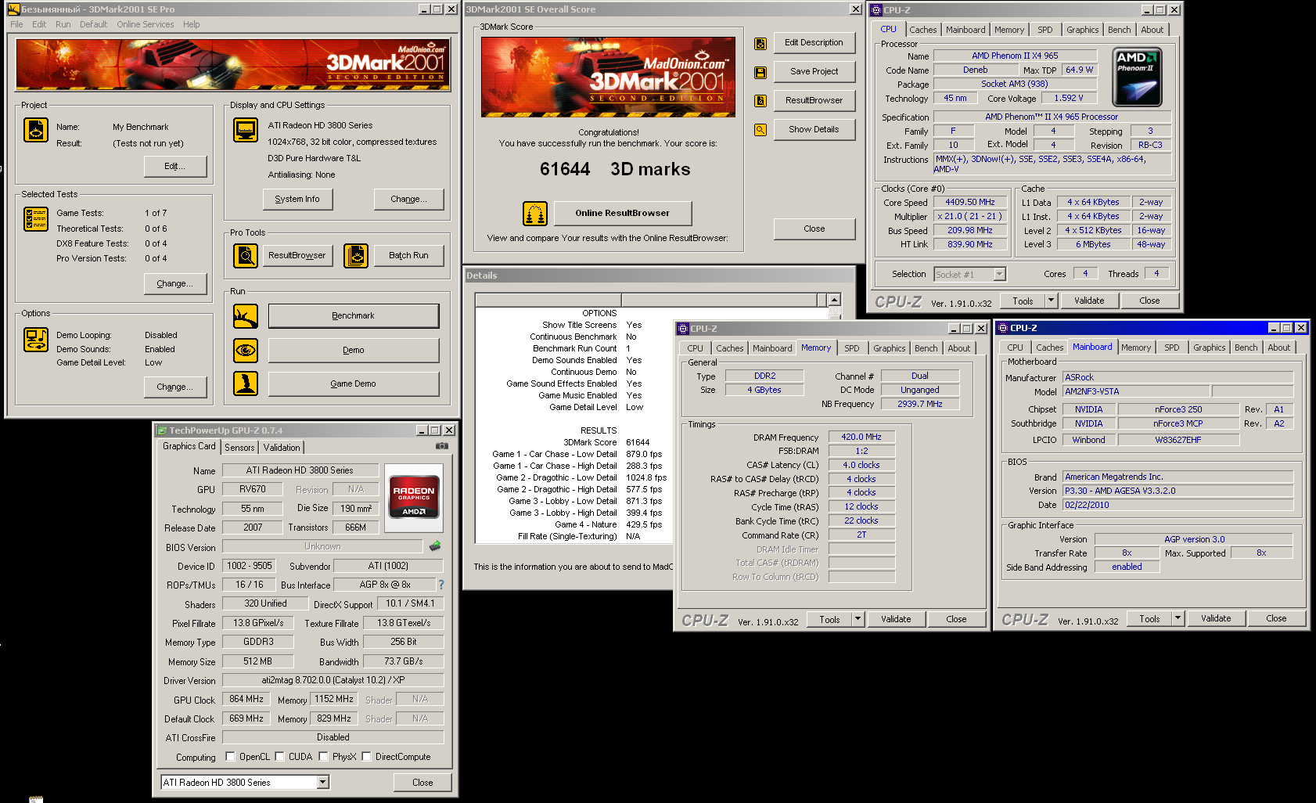Open SPD tab in CPU-Z Memory window

(x=852, y=348)
